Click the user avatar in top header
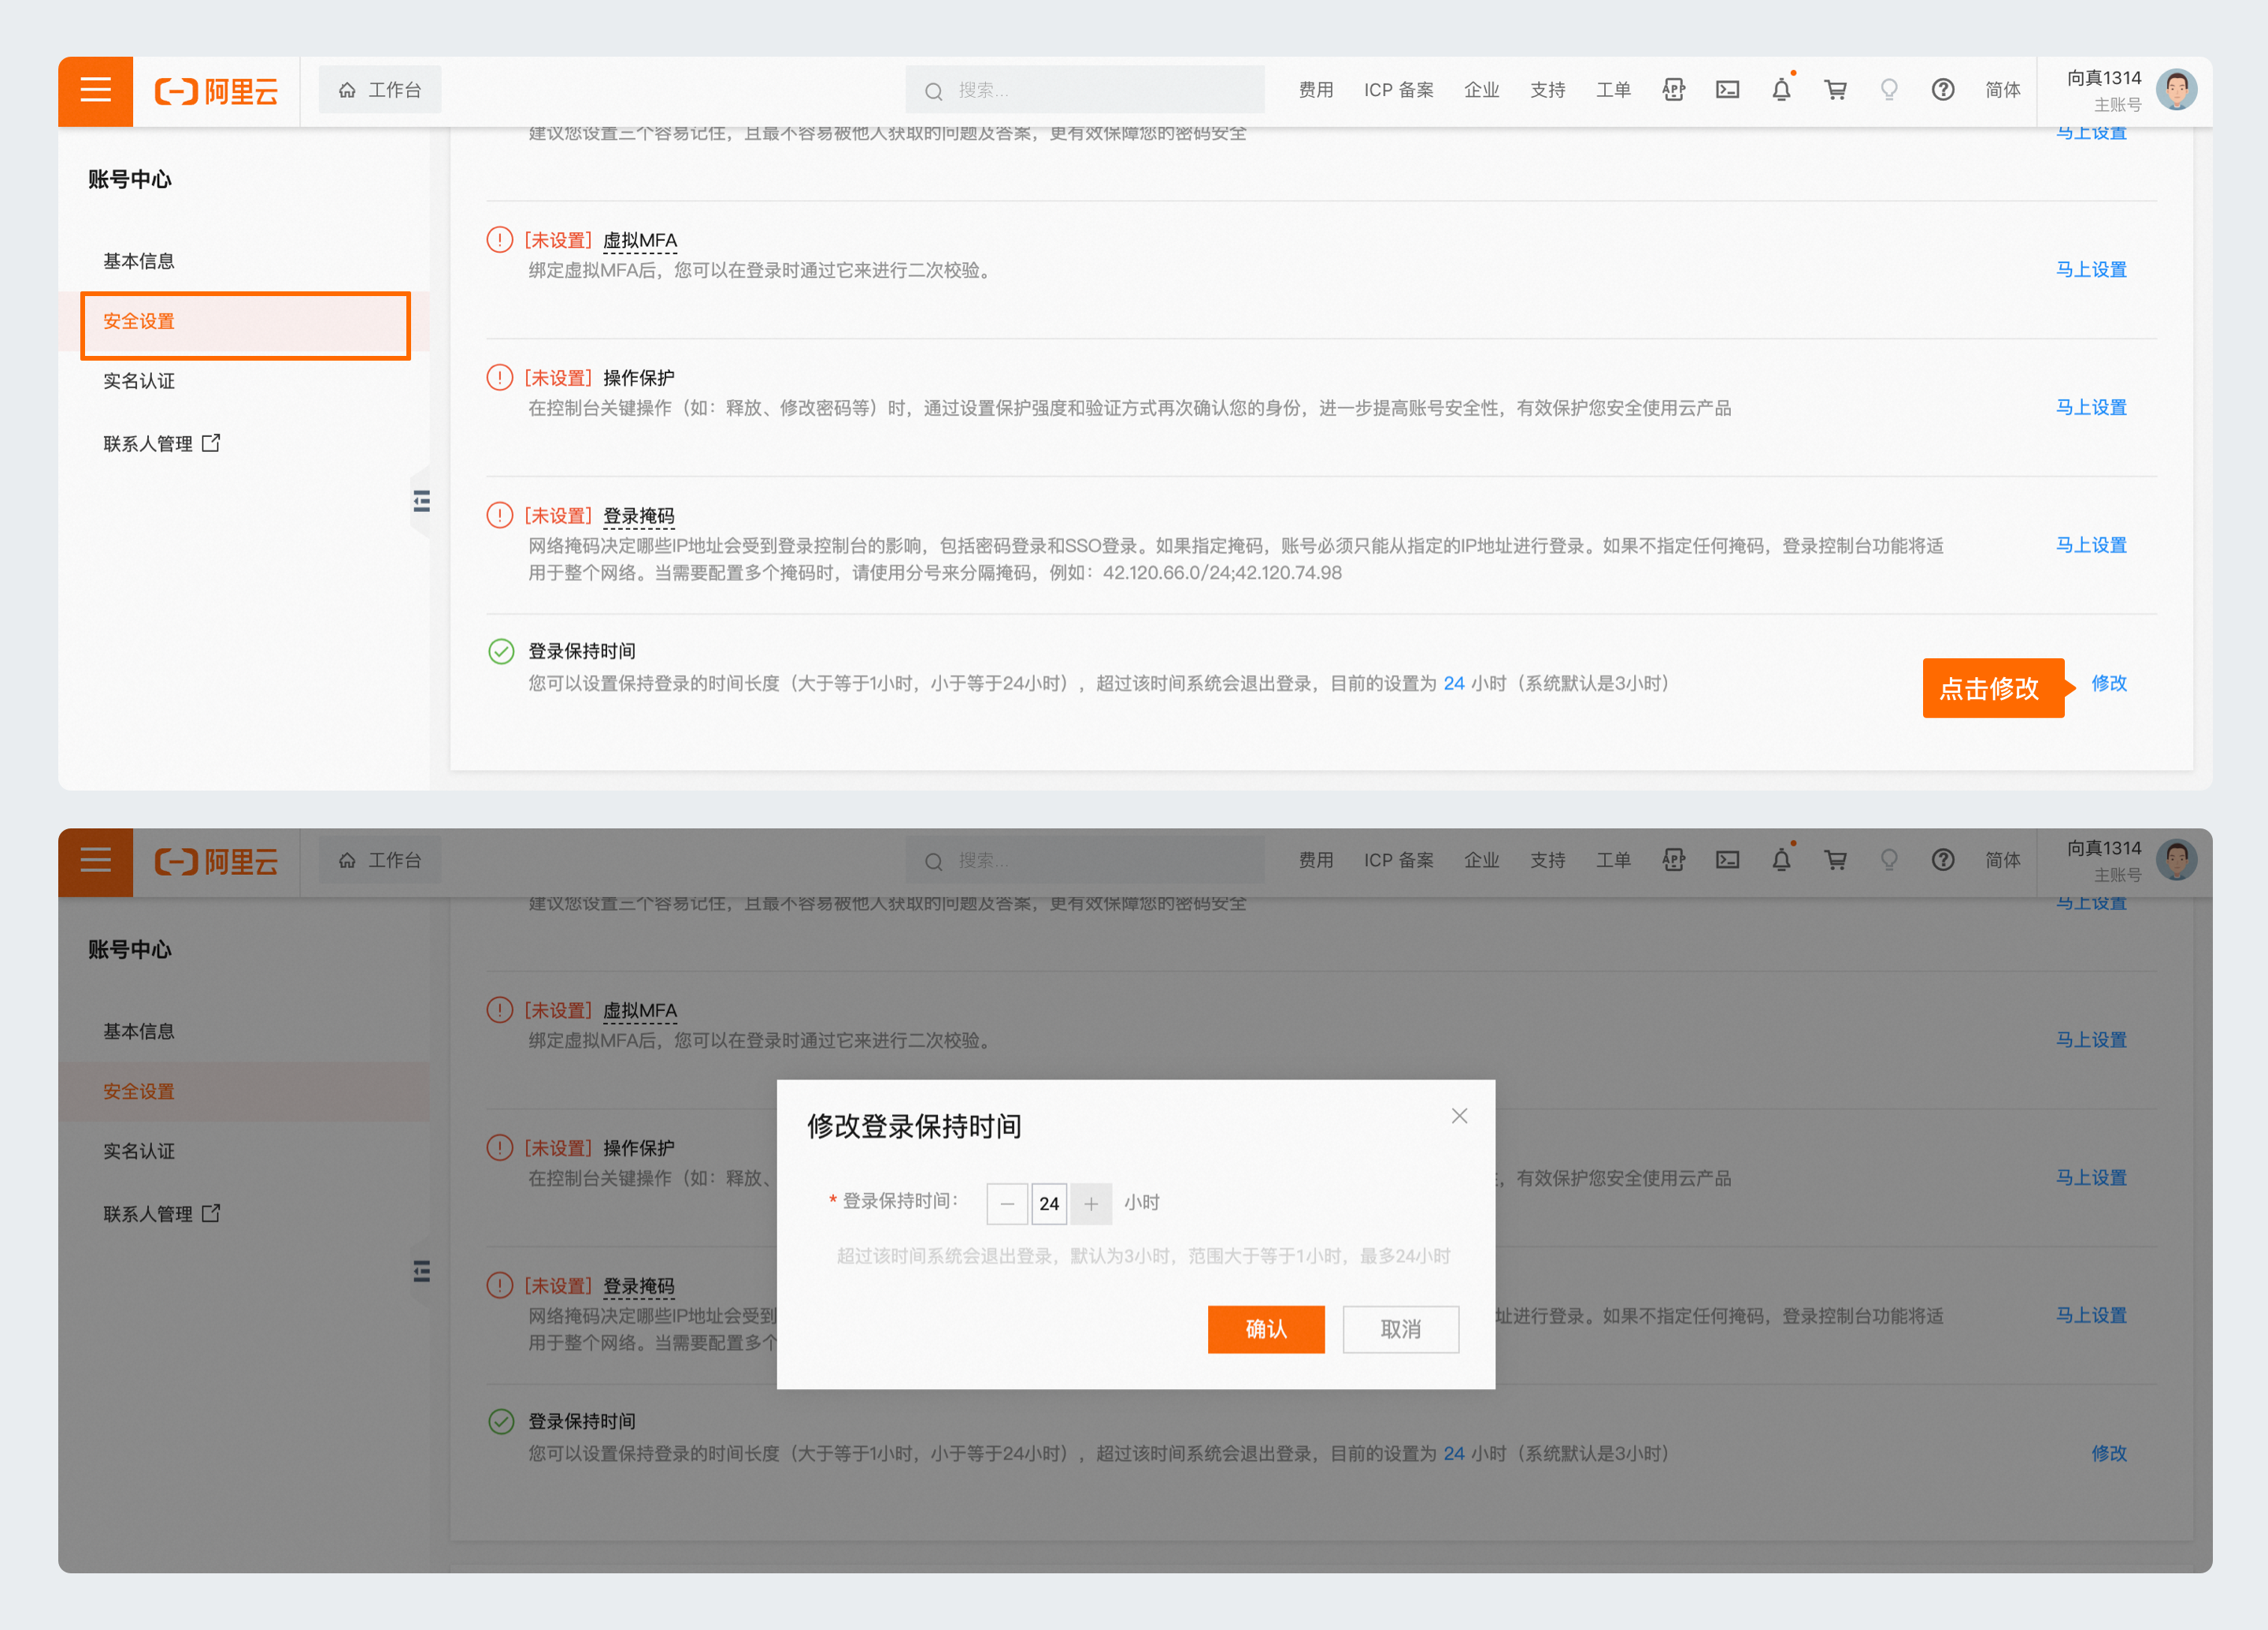This screenshot has height=1630, width=2268. 2176,90
